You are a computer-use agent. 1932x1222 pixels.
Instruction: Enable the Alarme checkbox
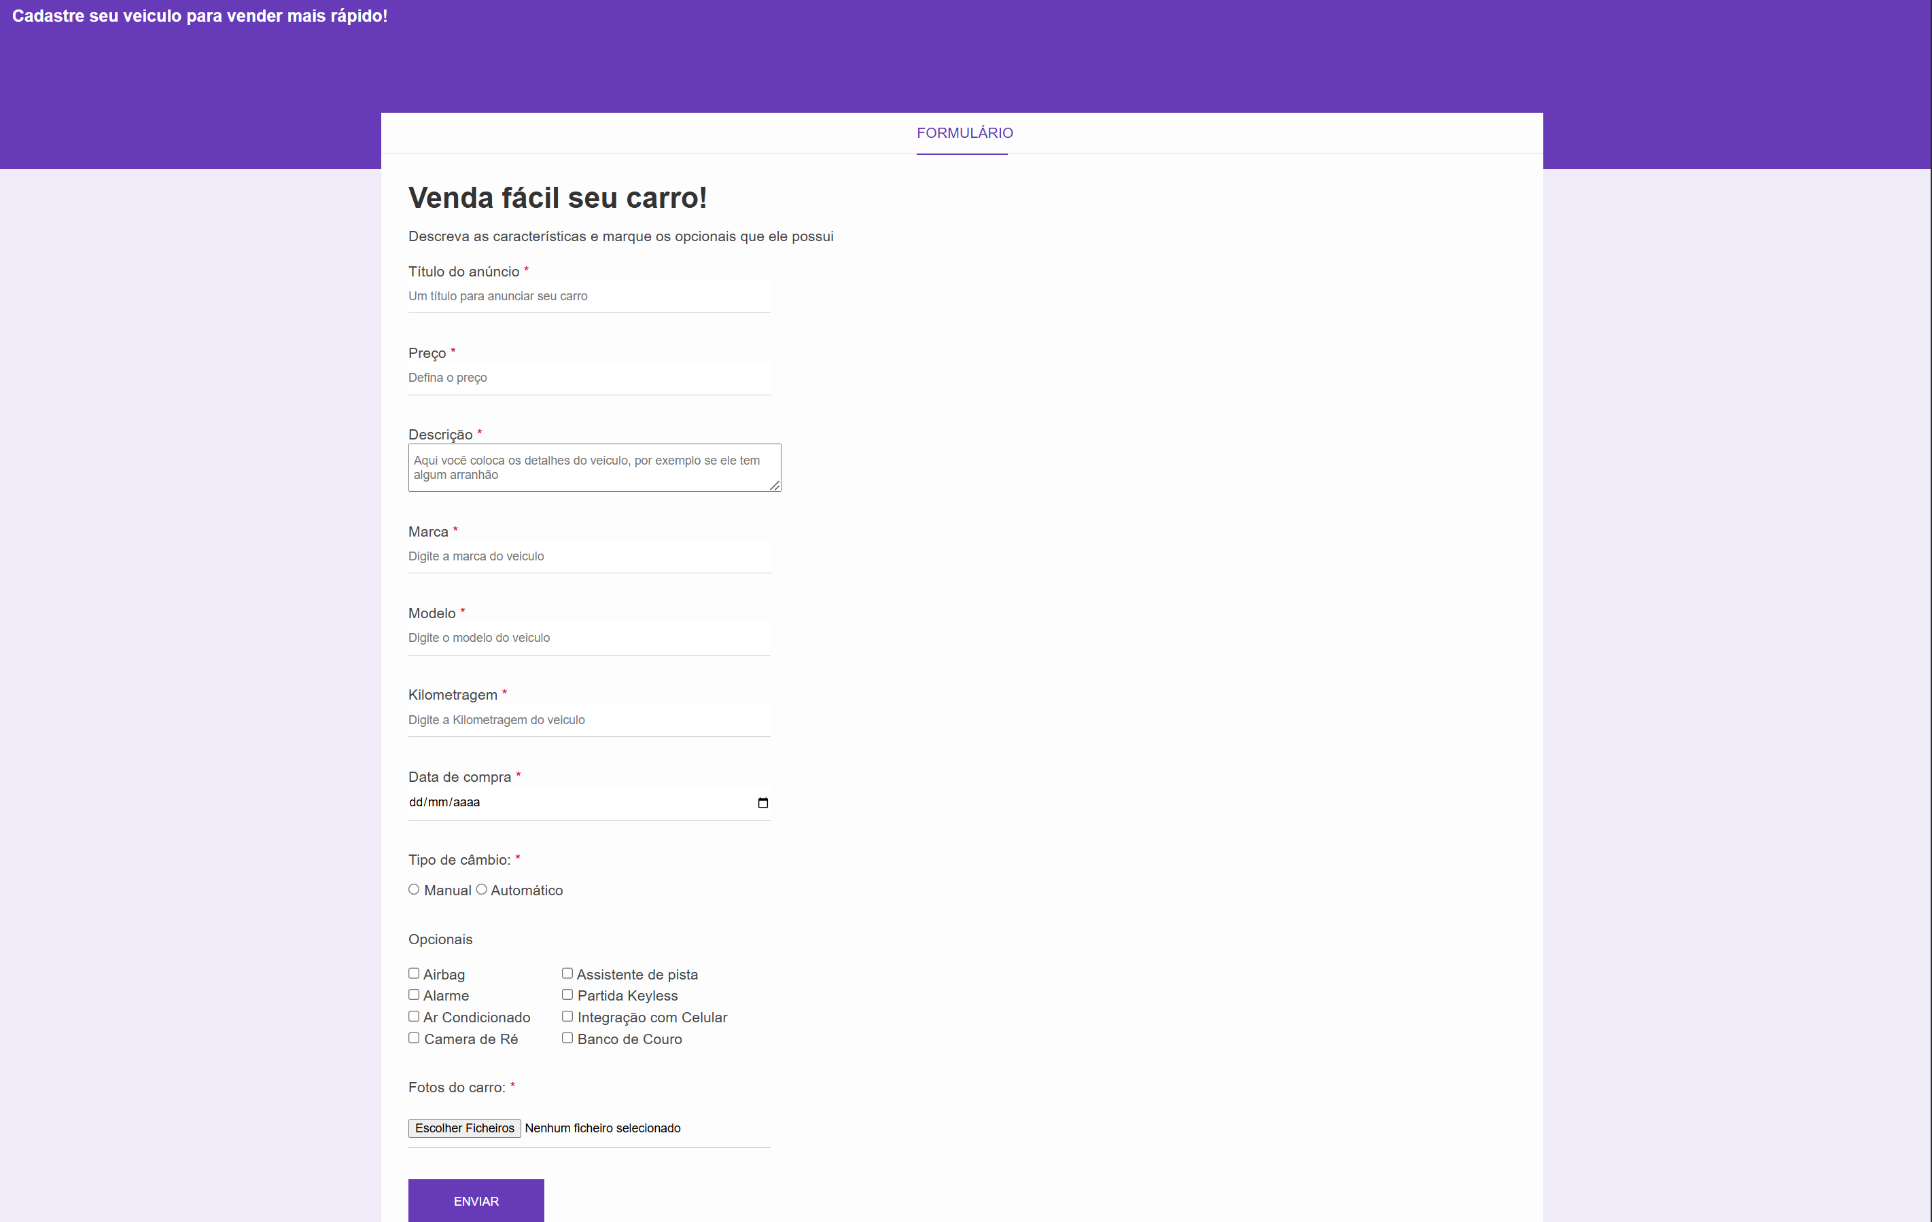click(414, 994)
